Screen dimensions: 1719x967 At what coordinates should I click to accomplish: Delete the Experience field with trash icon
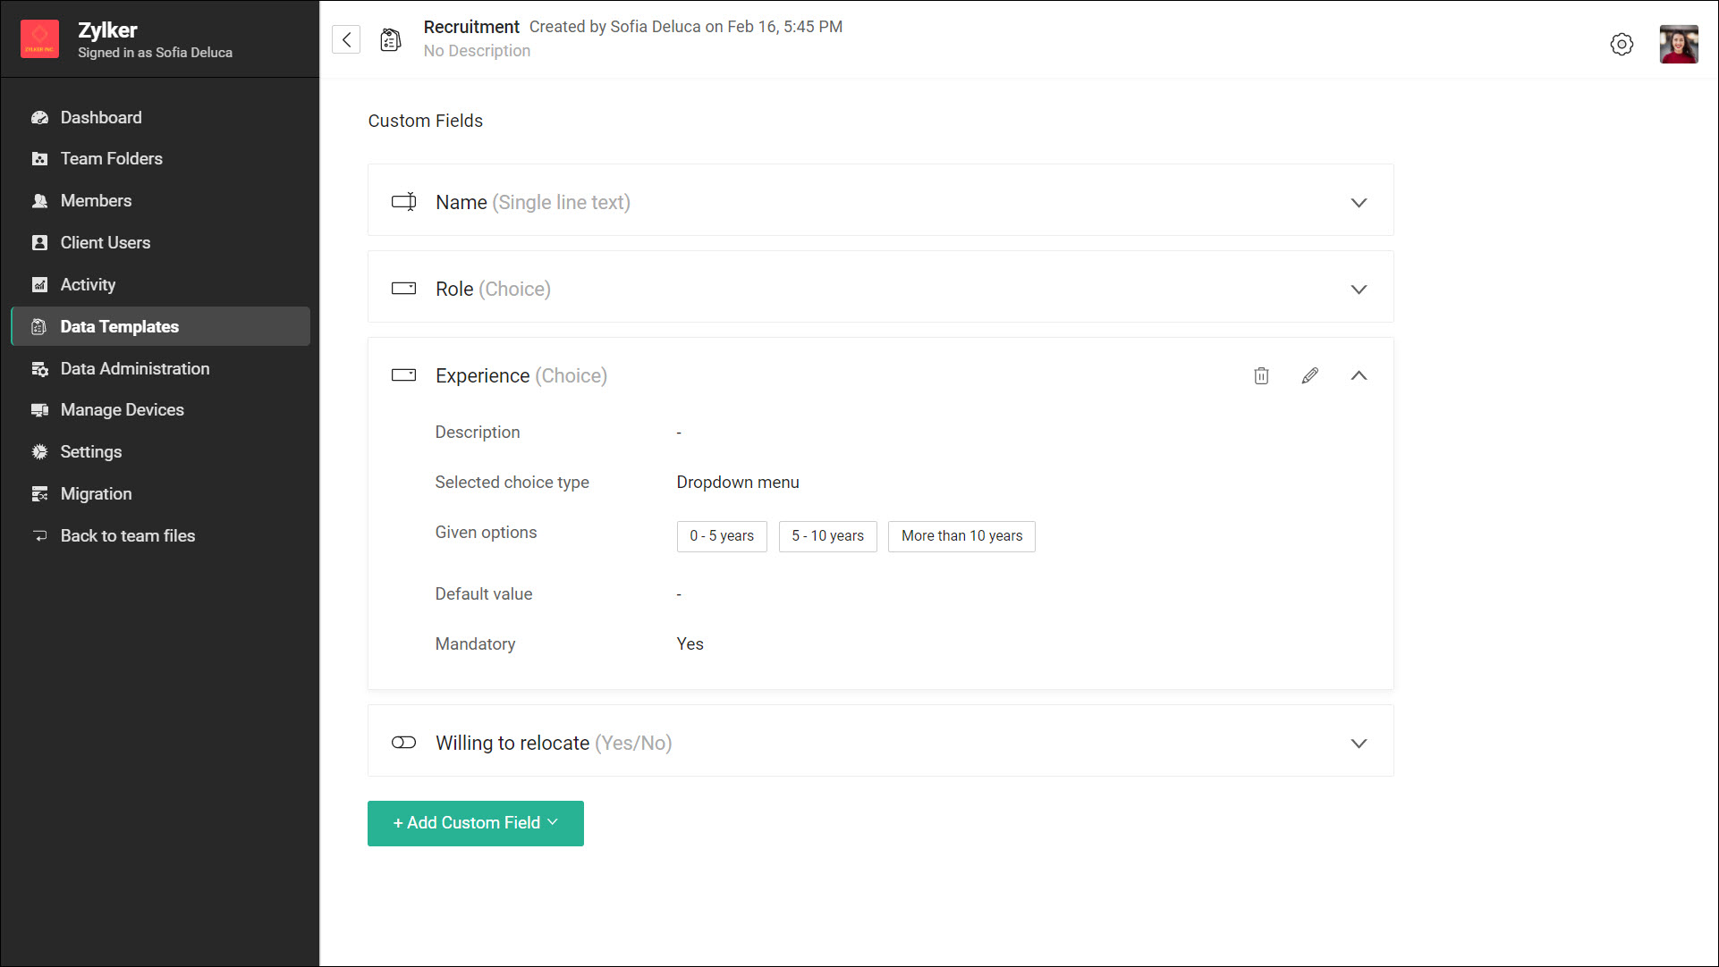point(1261,376)
